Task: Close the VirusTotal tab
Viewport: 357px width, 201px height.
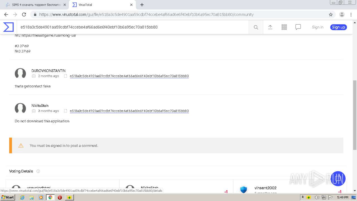Action: pos(131,5)
